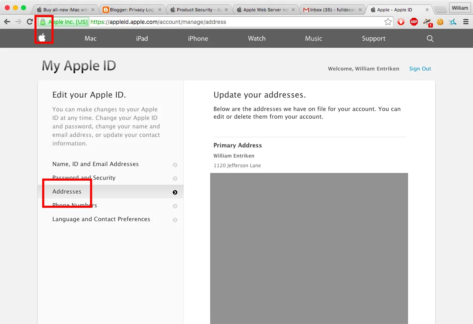Click the Update your addresses heading
Screen dimensions: 473x324
260,95
